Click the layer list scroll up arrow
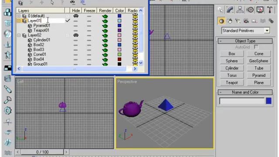Image resolution: width=279 pixels, height=157 pixels. click(x=141, y=10)
